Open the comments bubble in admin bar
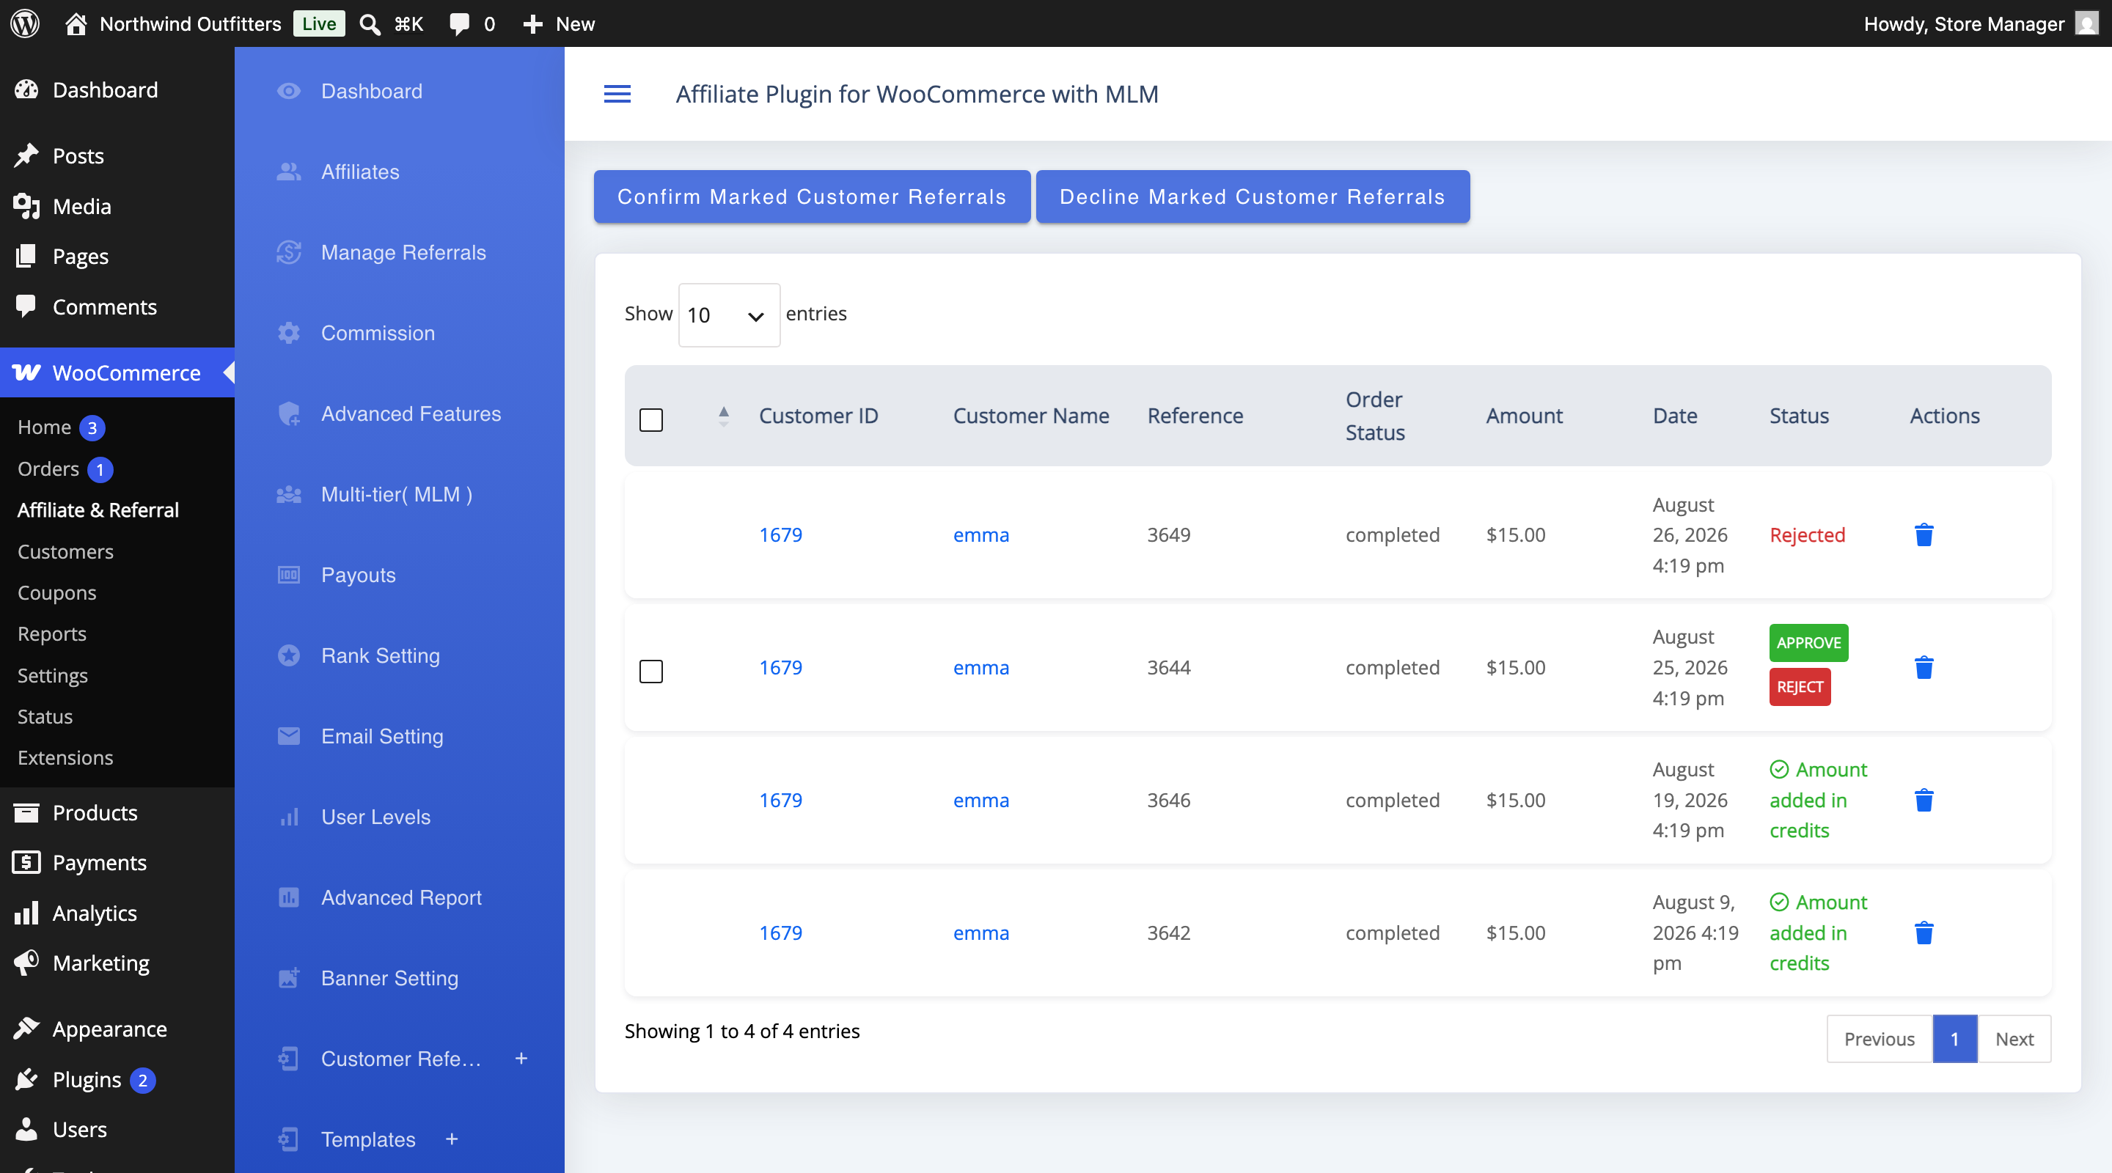 459,23
